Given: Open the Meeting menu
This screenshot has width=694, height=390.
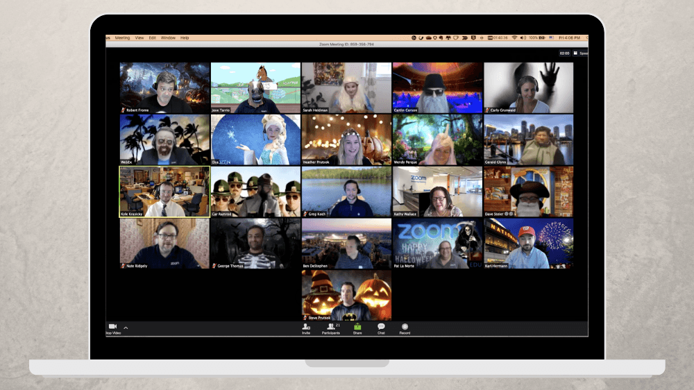Looking at the screenshot, I should [122, 37].
